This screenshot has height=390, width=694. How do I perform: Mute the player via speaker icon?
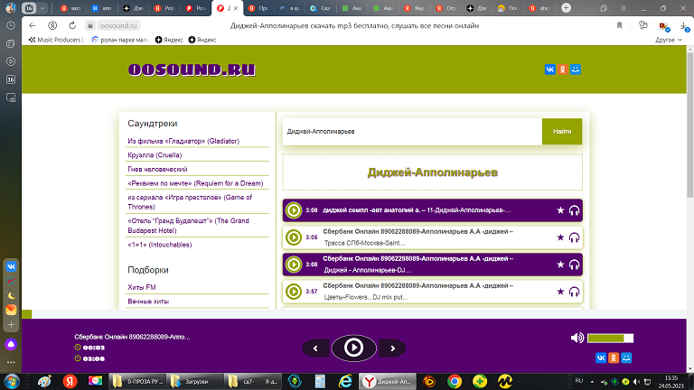[577, 338]
